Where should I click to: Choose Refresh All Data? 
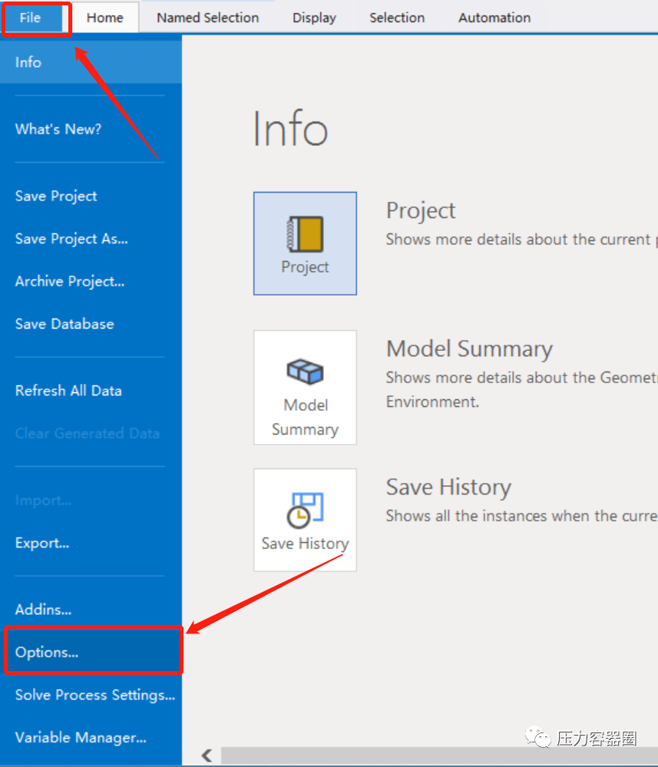68,391
